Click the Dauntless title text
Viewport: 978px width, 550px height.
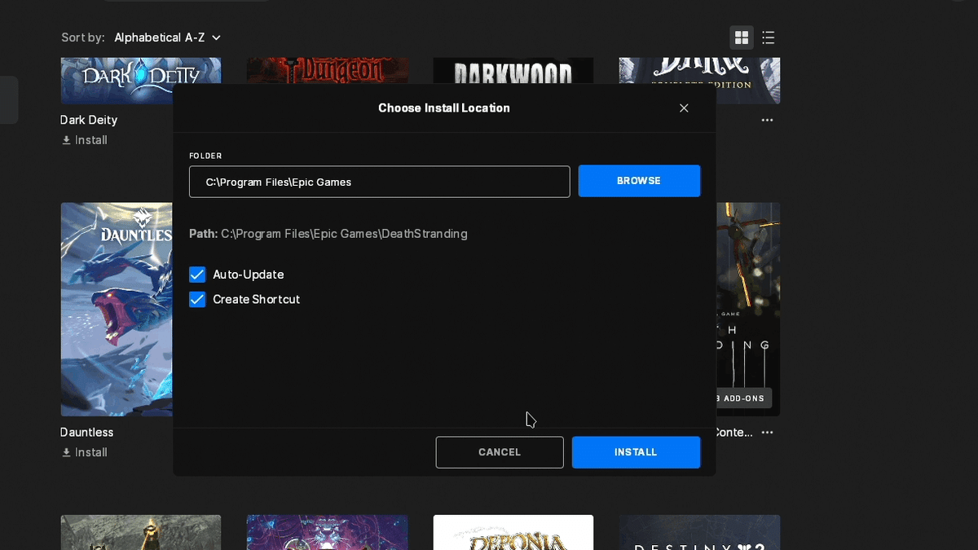(x=87, y=433)
